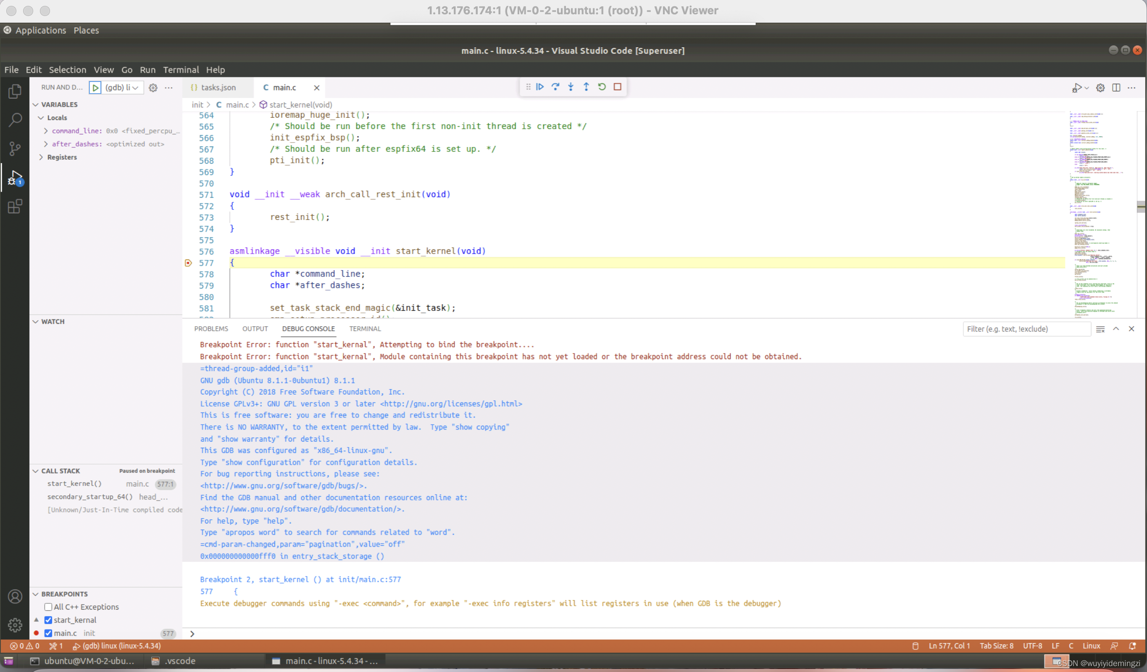Split the editor to the right
1147x672 pixels.
[1116, 87]
